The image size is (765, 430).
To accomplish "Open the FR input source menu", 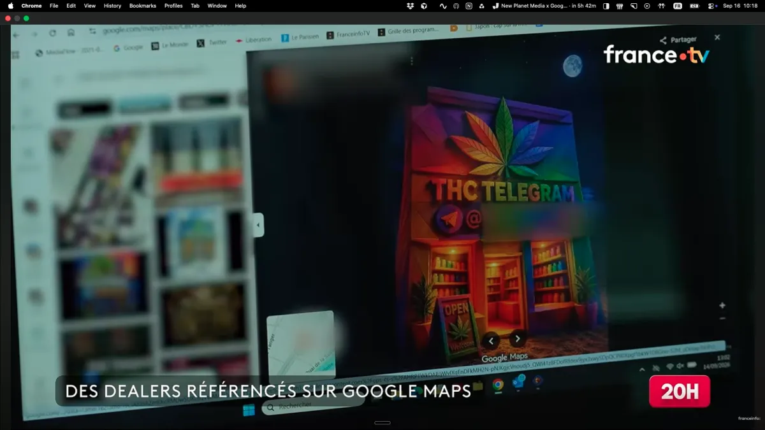I will click(678, 6).
